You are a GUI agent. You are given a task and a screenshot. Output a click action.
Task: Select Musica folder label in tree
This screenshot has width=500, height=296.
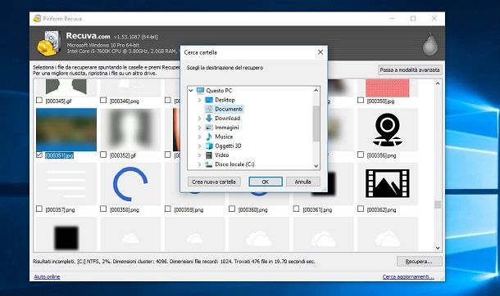click(224, 137)
